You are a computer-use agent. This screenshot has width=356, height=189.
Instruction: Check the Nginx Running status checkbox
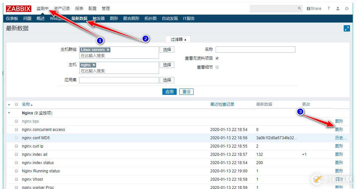(x=16, y=171)
